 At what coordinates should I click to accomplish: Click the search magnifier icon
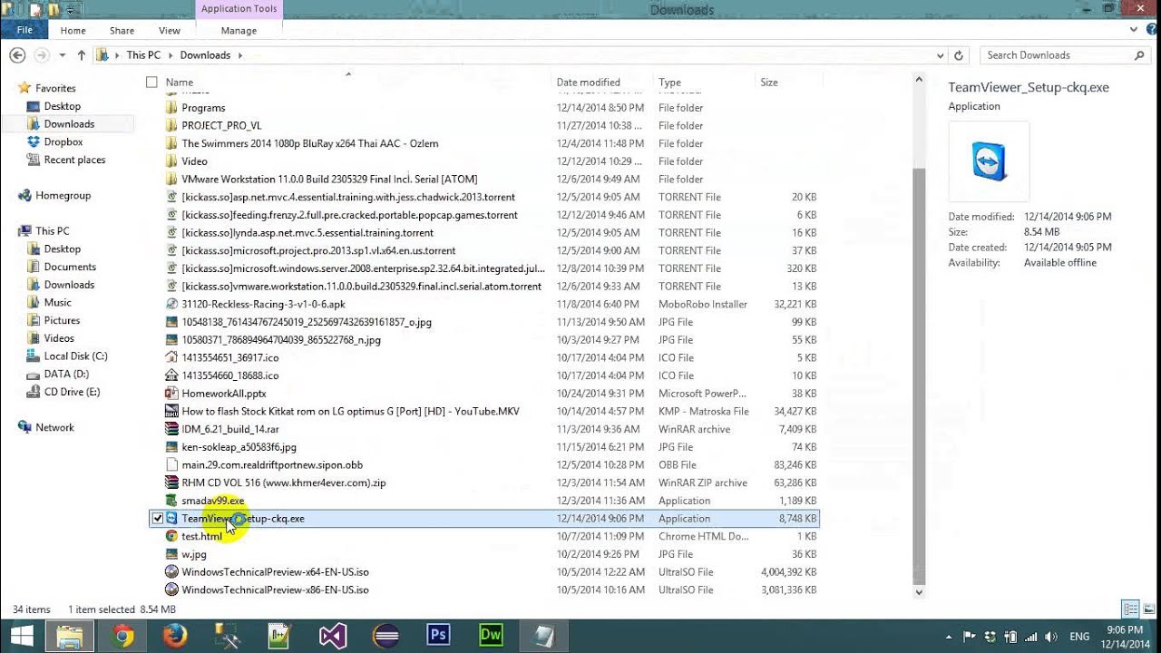coord(1139,55)
